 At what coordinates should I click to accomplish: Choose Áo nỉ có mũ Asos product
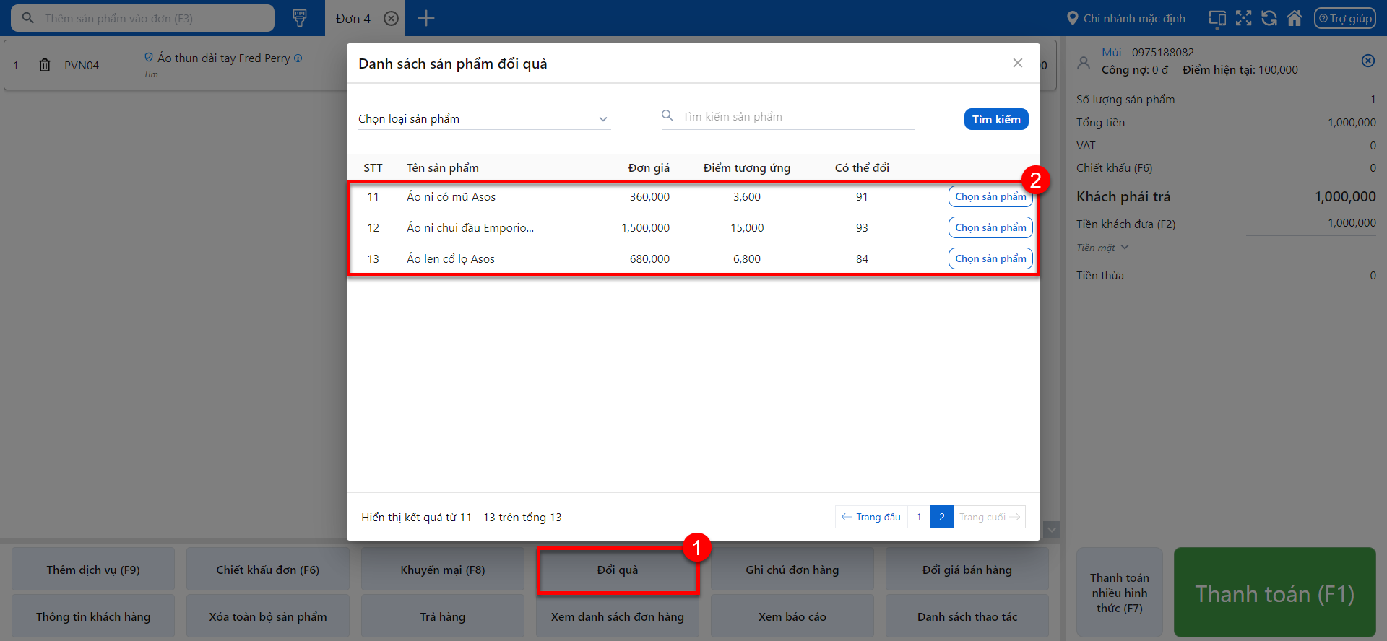(x=990, y=196)
